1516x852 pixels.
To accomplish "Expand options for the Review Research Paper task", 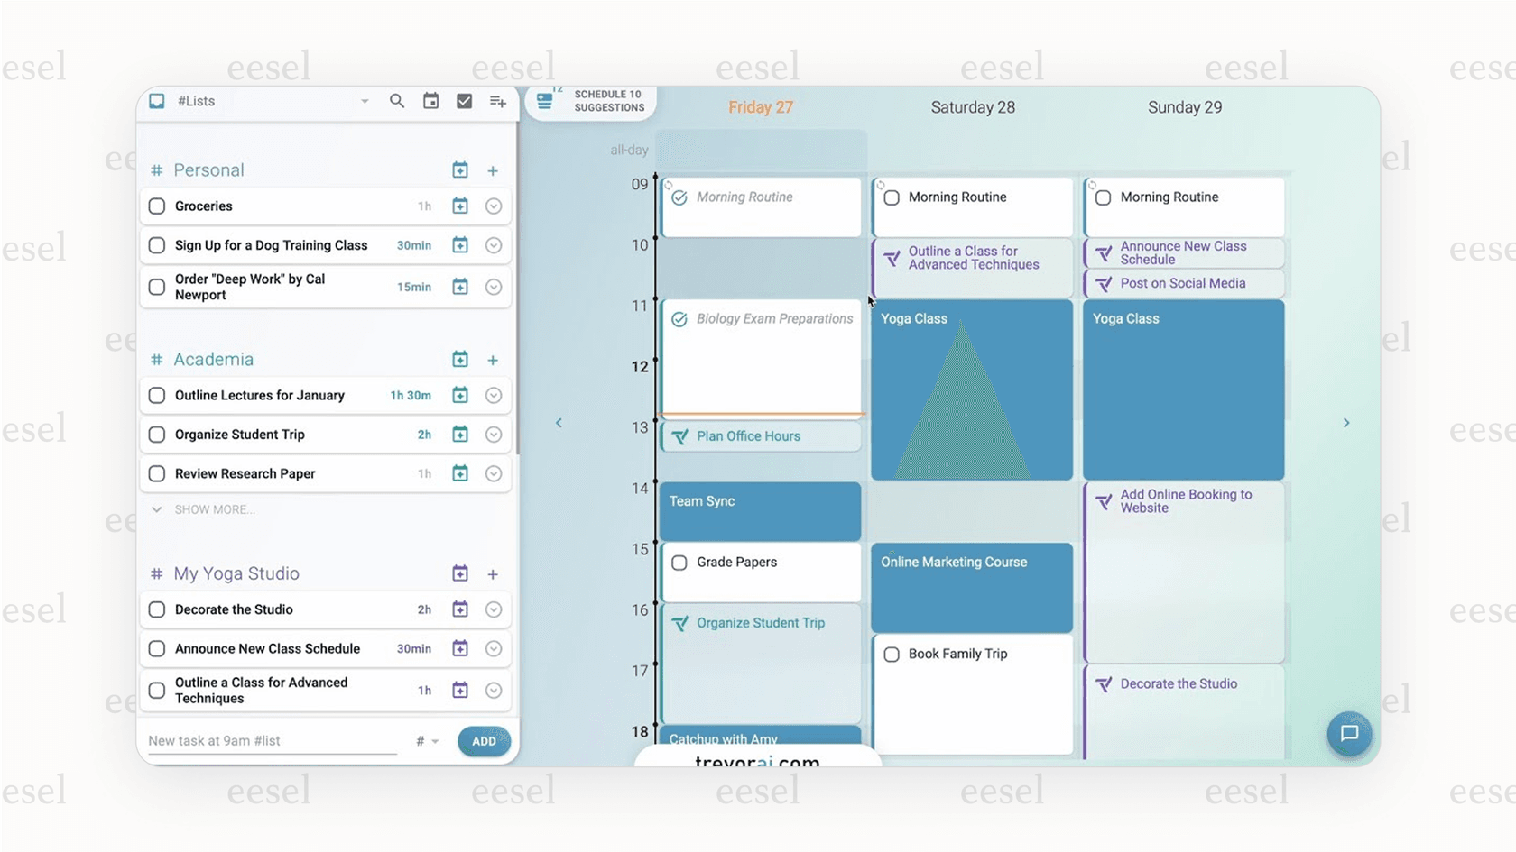I will tap(494, 473).
